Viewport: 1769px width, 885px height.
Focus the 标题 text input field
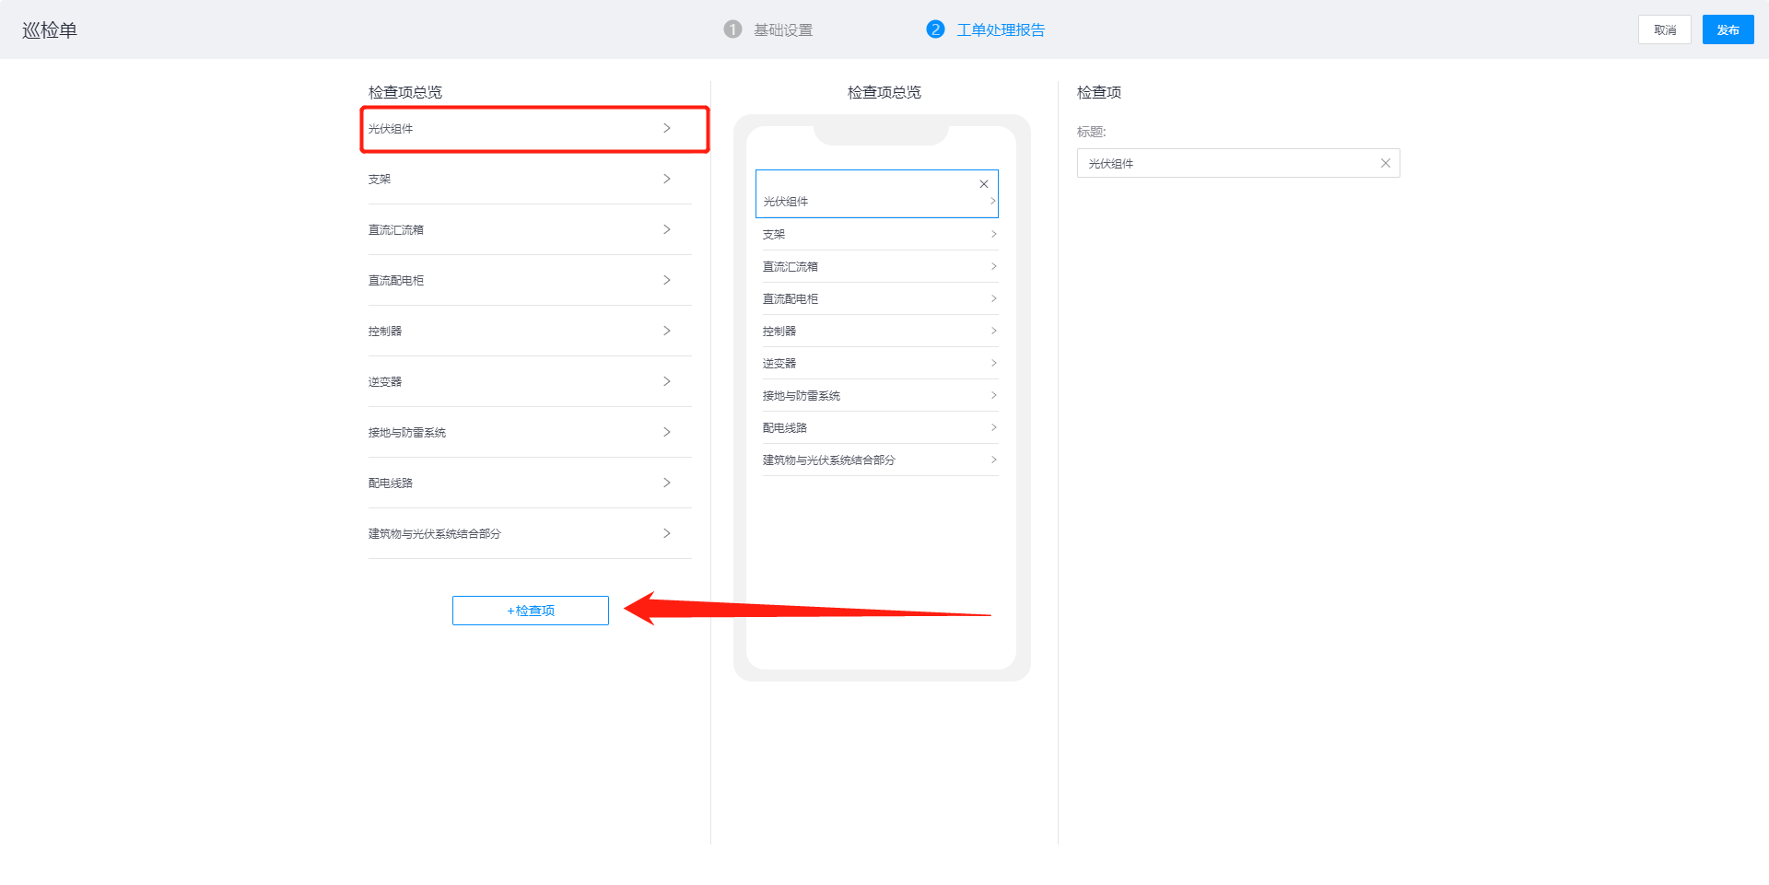(1225, 163)
